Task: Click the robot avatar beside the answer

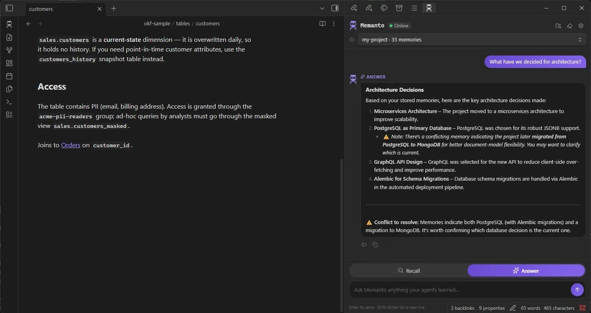Action: click(x=353, y=79)
